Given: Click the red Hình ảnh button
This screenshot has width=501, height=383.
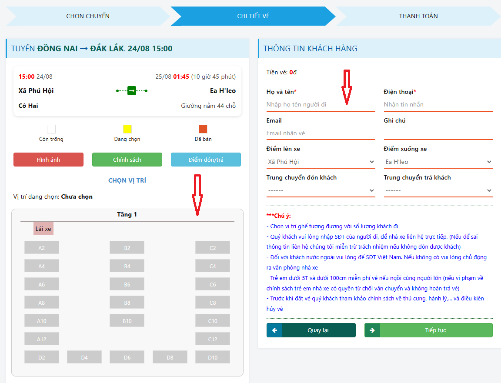Looking at the screenshot, I should (48, 160).
